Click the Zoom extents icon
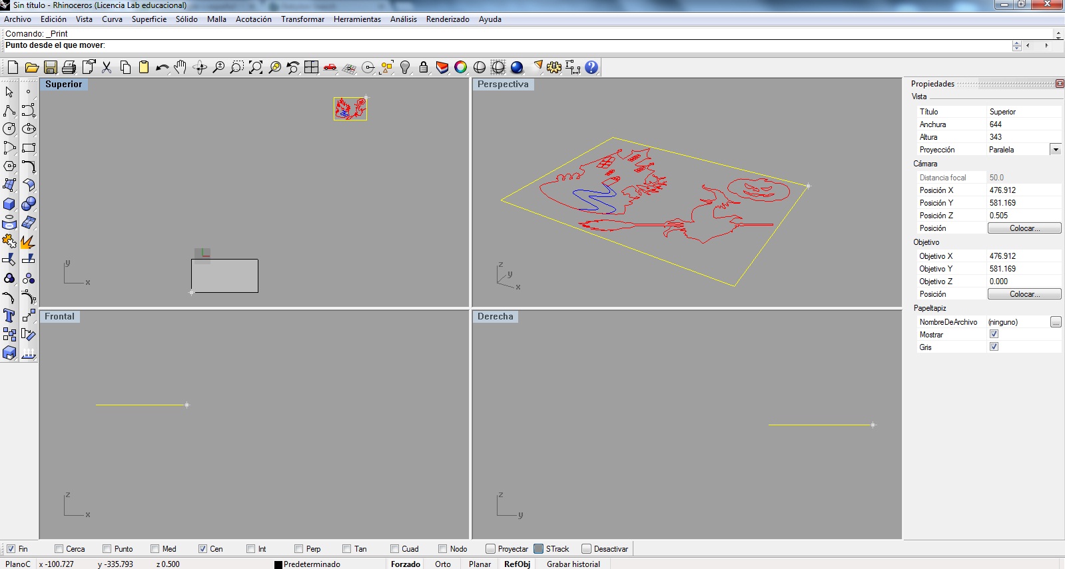This screenshot has width=1065, height=569. [x=256, y=67]
